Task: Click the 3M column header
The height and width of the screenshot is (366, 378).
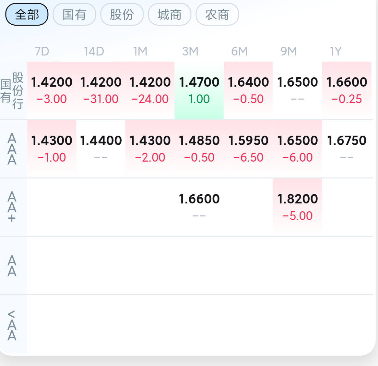Action: tap(190, 51)
